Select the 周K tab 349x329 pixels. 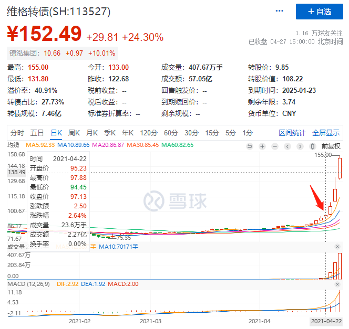tap(74, 133)
